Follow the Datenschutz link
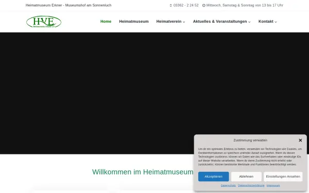The image size is (309, 193). point(228,185)
